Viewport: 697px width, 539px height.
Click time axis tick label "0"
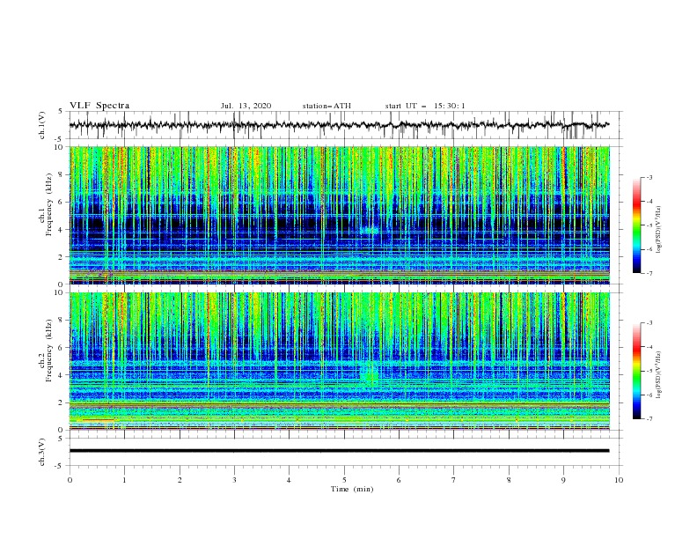point(70,480)
